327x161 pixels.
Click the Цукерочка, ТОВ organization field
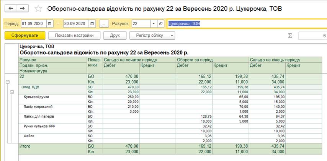[x=245, y=24]
